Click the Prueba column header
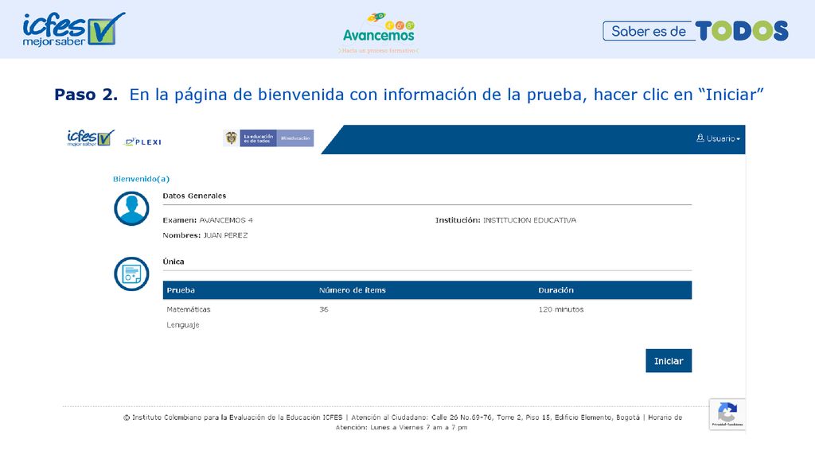This screenshot has height=458, width=815. (181, 290)
